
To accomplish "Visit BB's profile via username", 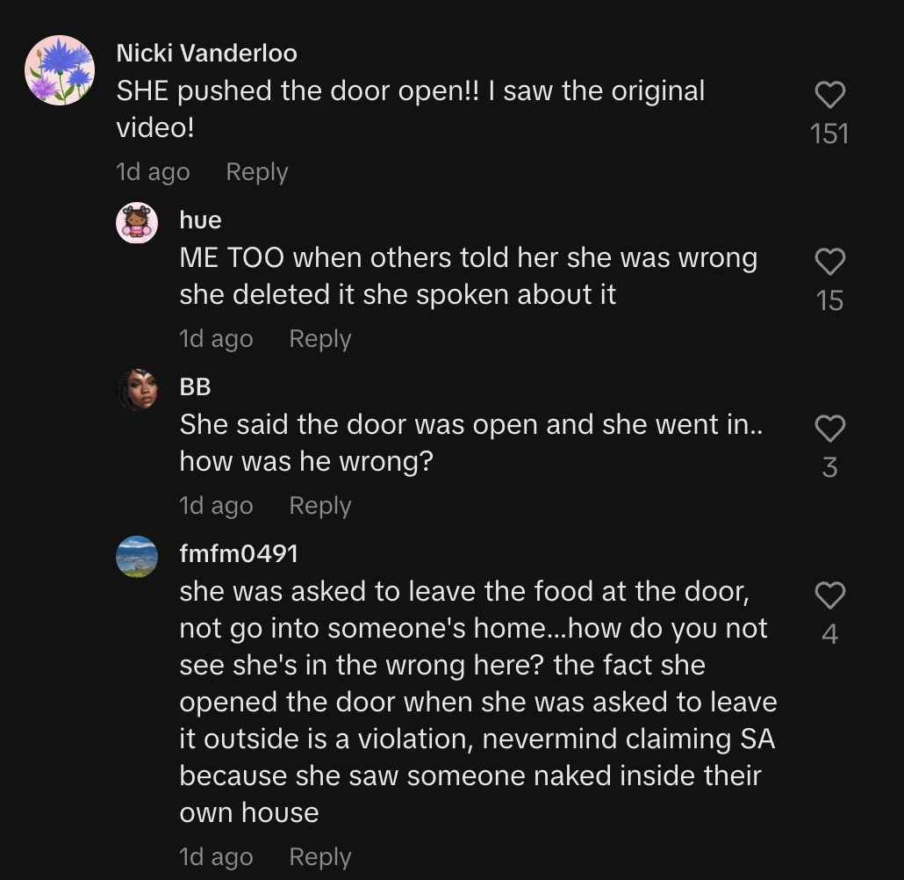I will (x=195, y=386).
